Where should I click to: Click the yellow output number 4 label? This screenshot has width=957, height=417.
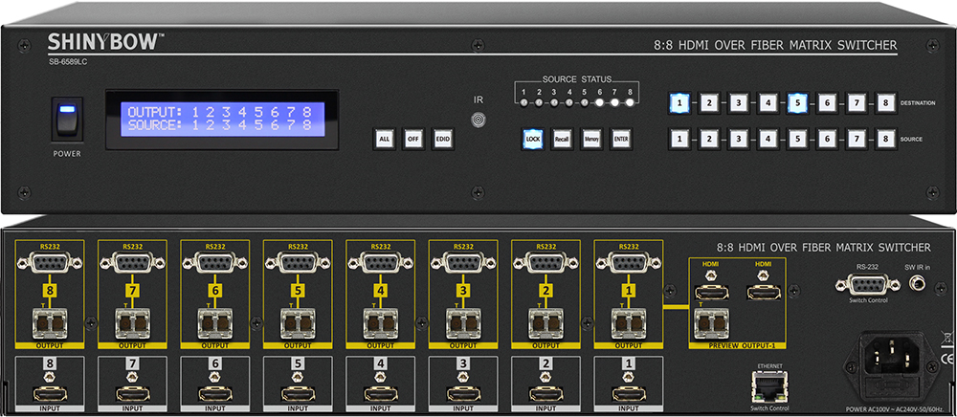pyautogui.click(x=380, y=292)
